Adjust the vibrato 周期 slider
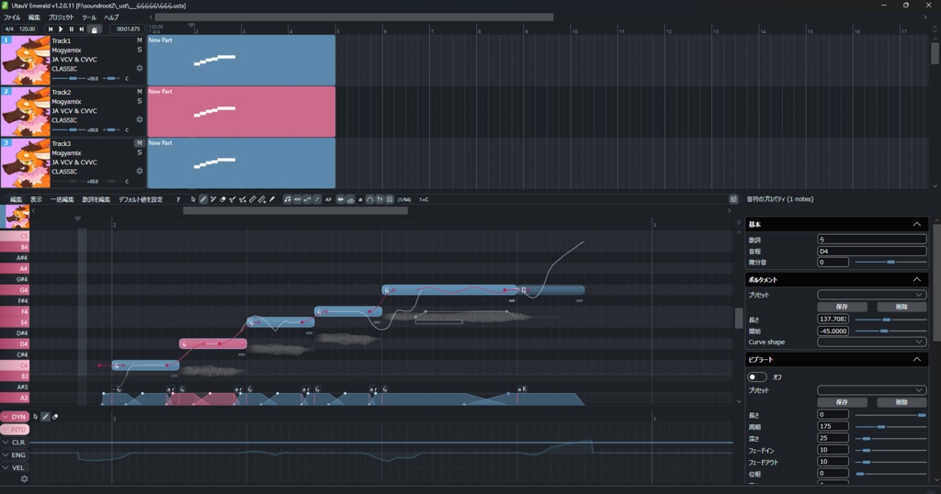 (890, 426)
